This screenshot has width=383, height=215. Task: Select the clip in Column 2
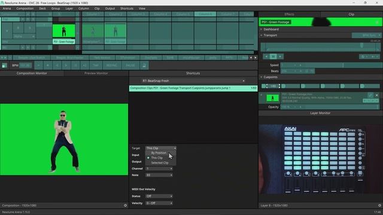tap(115, 33)
